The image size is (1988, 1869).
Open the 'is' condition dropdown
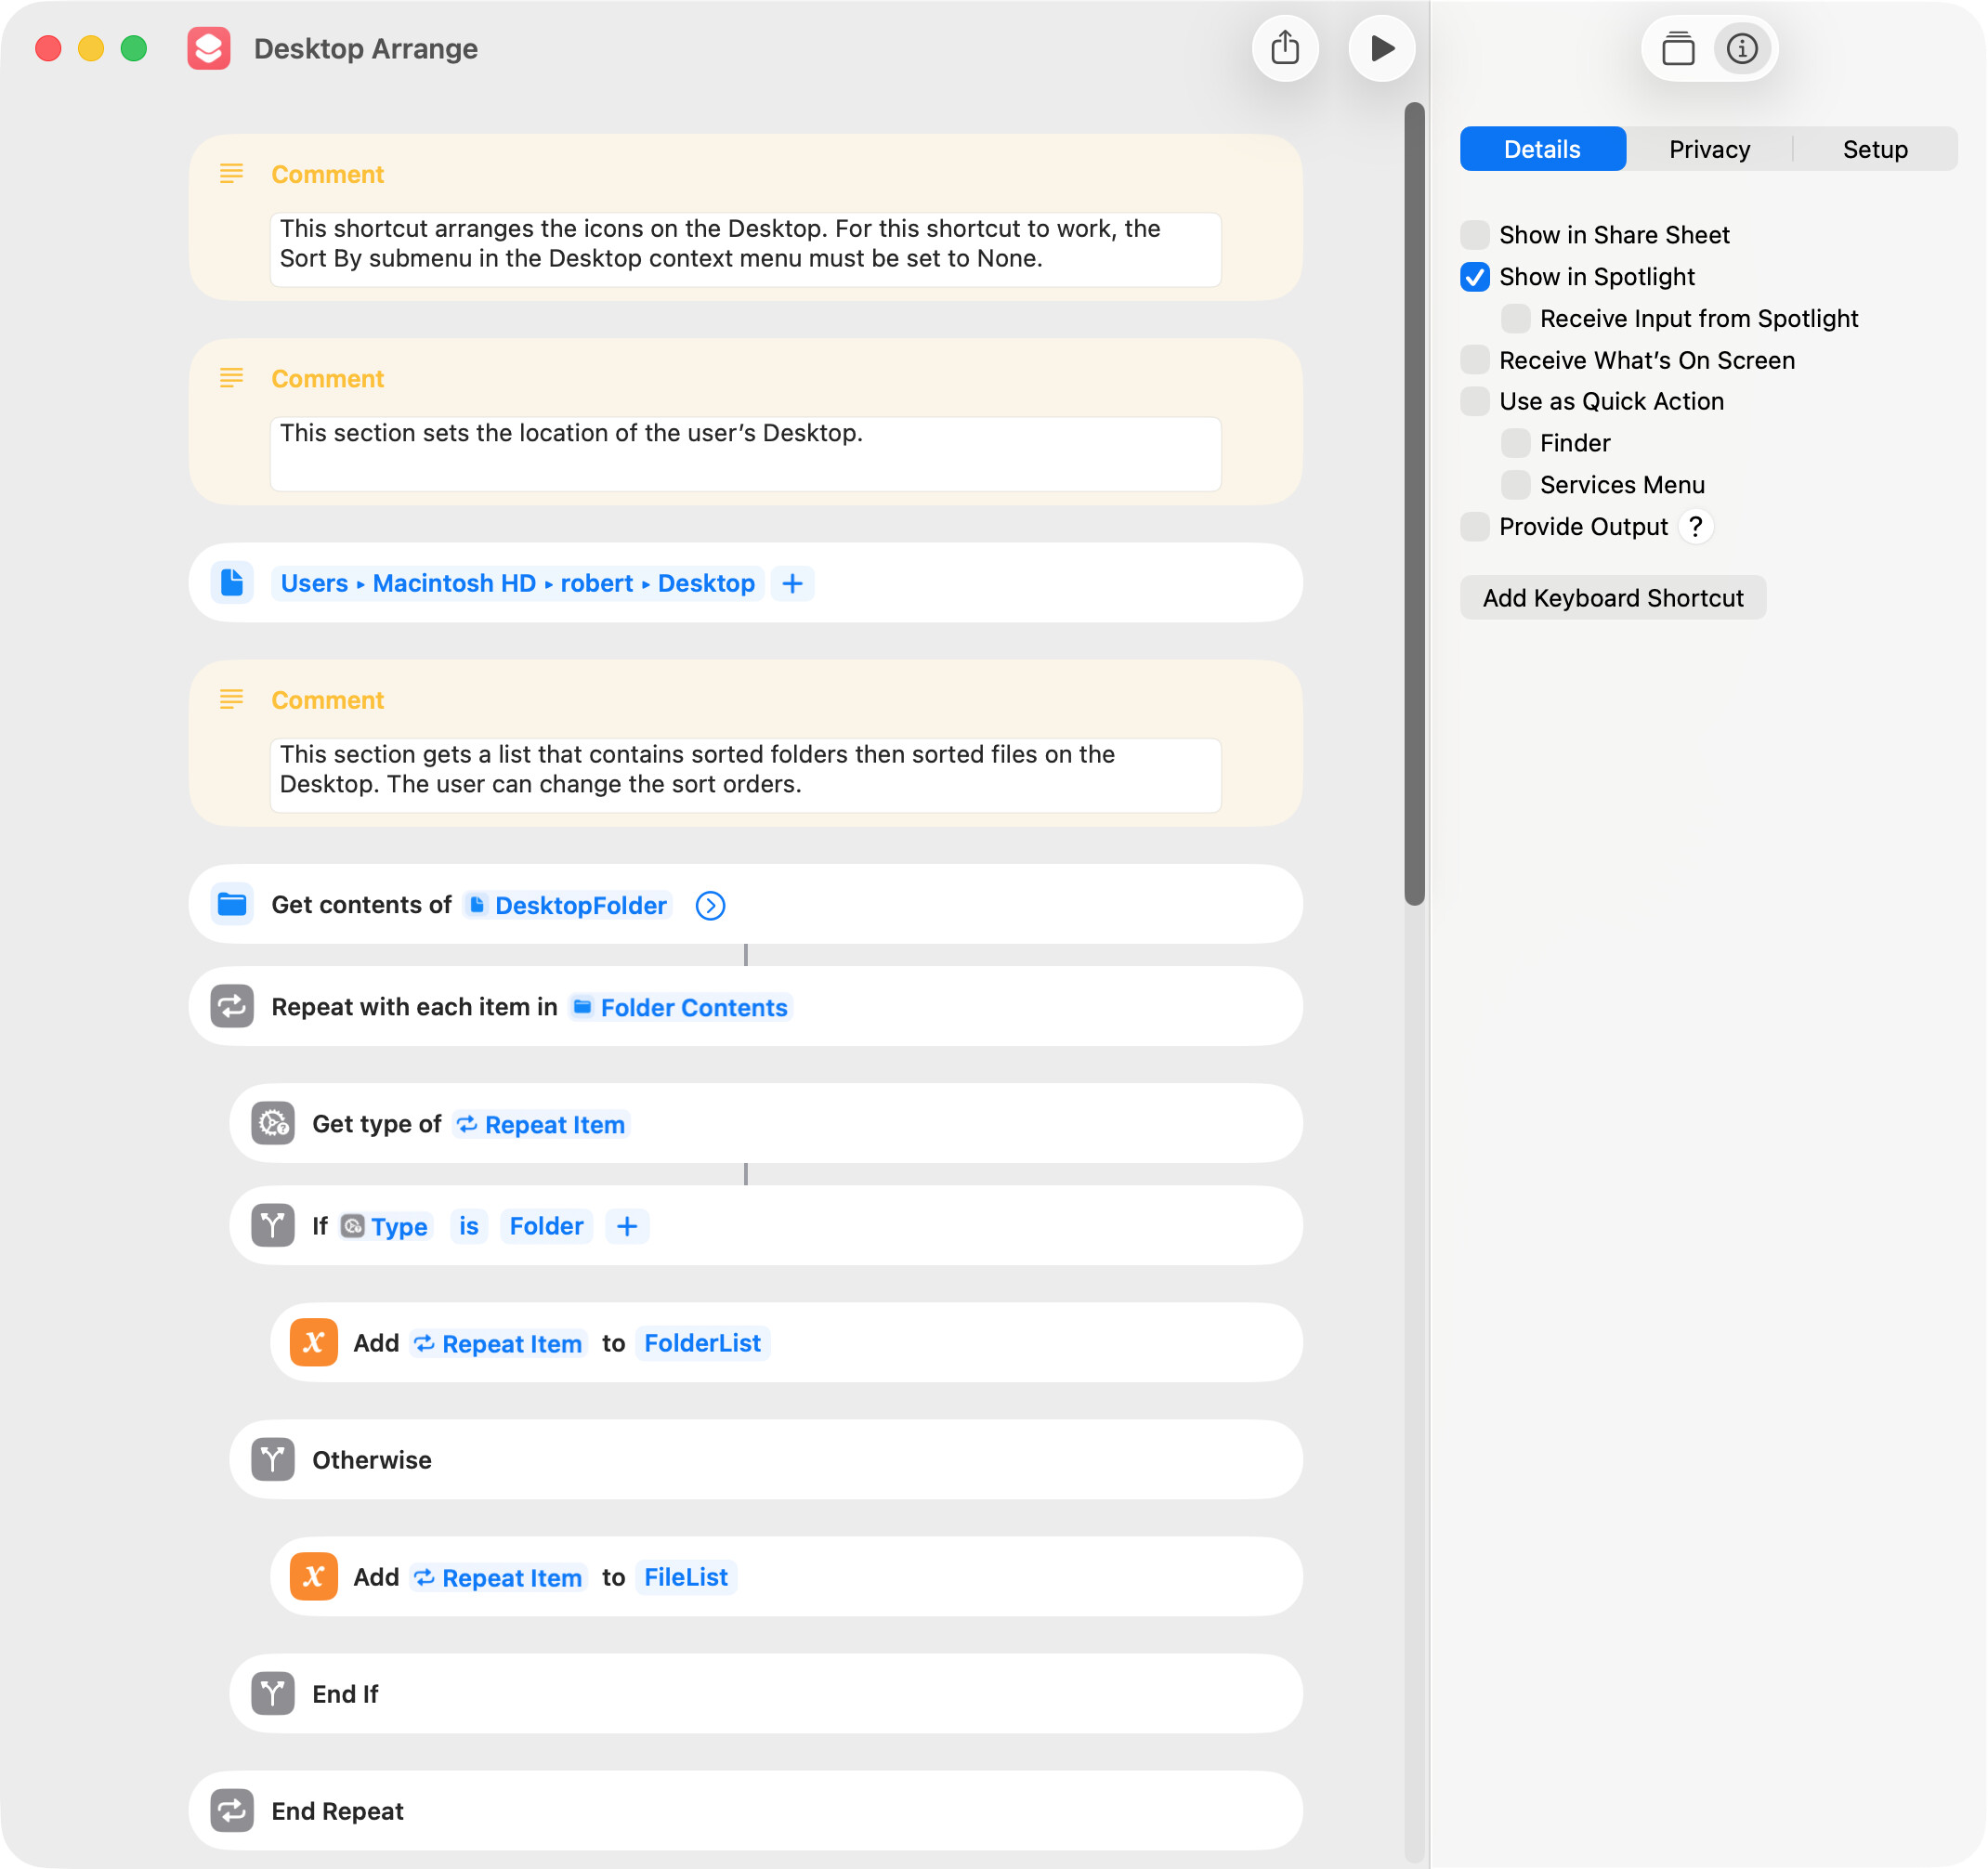pos(468,1226)
